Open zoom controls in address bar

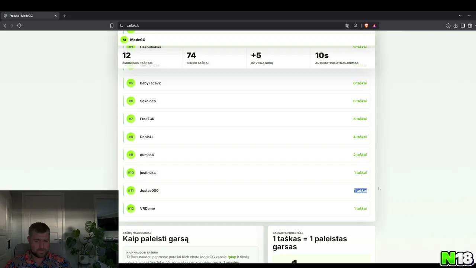point(356,26)
